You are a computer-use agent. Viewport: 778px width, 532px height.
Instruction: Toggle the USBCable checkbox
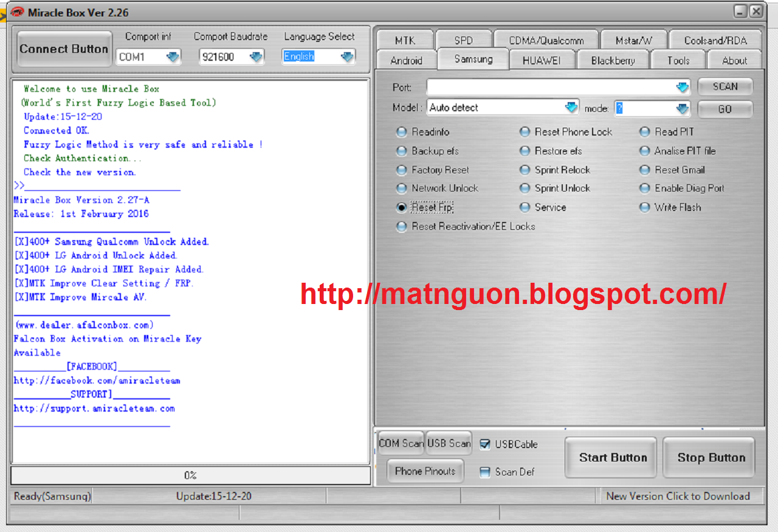[484, 444]
